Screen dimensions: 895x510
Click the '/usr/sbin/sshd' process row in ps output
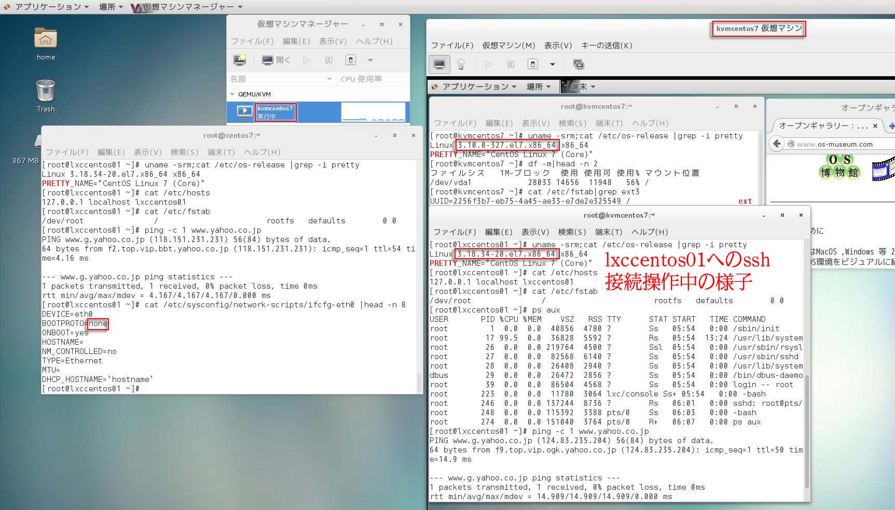point(616,357)
